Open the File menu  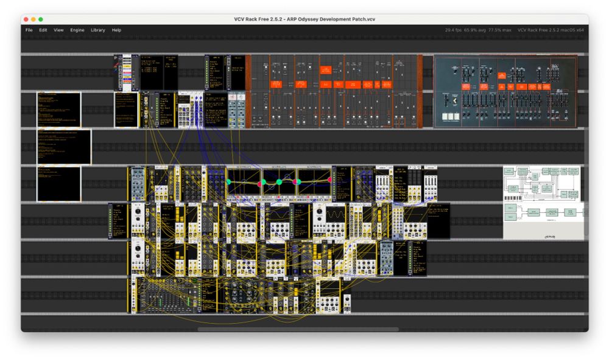[x=29, y=30]
